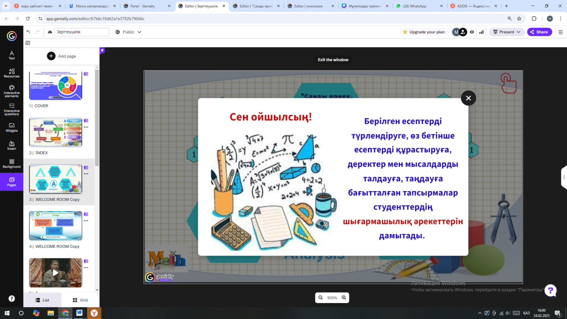Undo the last action
The image size is (567, 319).
coord(28,32)
